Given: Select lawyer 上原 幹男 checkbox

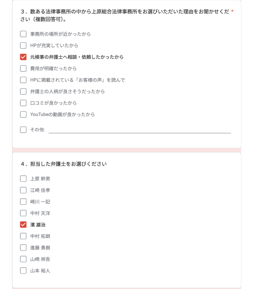Looking at the screenshot, I should click(x=23, y=179).
